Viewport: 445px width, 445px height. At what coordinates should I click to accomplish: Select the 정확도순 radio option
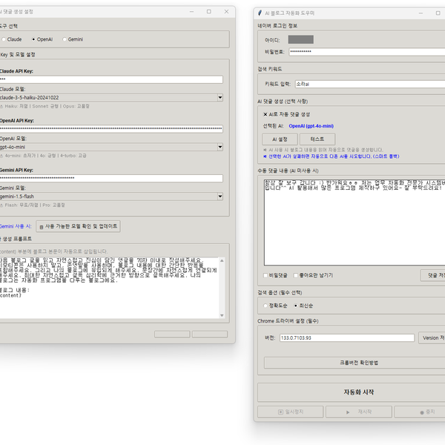point(266,306)
